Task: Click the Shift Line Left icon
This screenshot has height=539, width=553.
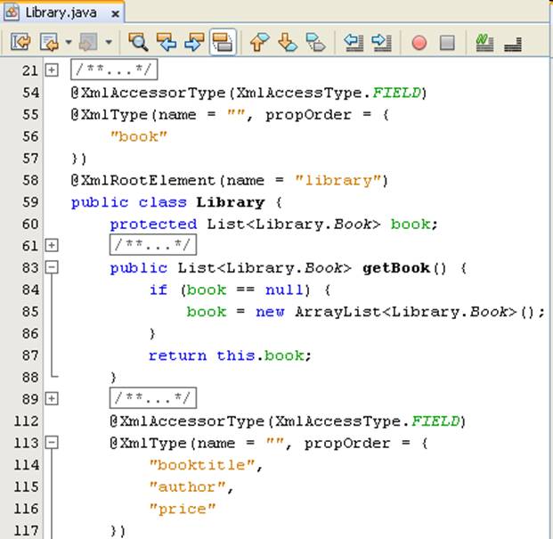Action: tap(354, 42)
